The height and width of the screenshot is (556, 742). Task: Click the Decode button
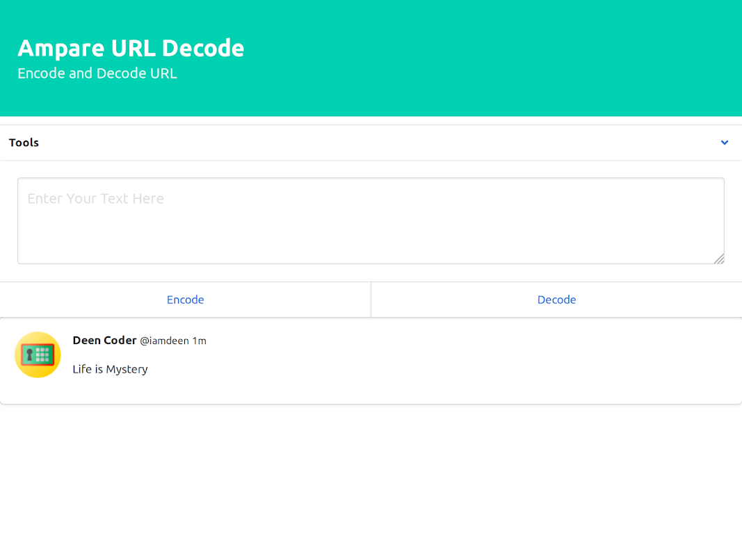pos(556,300)
